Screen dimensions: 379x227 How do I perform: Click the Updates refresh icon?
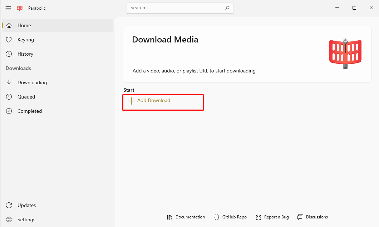pos(8,205)
